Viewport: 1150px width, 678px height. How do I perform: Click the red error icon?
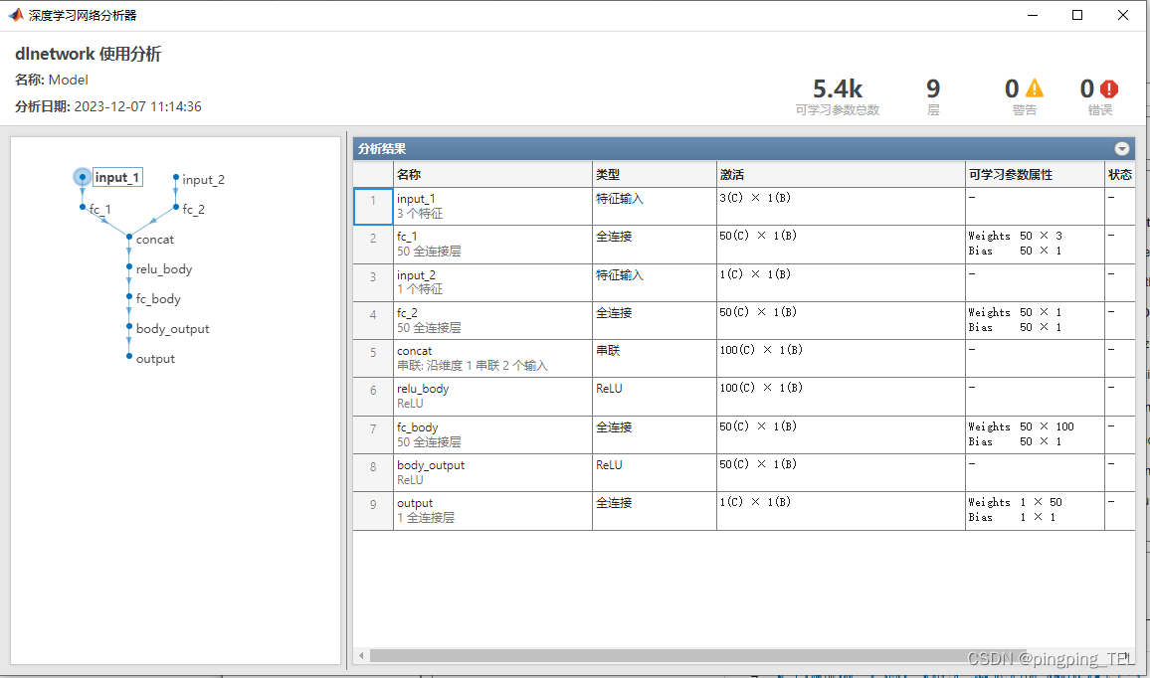point(1109,88)
